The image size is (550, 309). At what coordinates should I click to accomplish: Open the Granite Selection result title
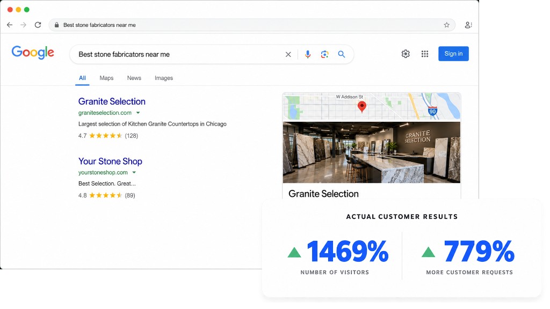pyautogui.click(x=112, y=101)
